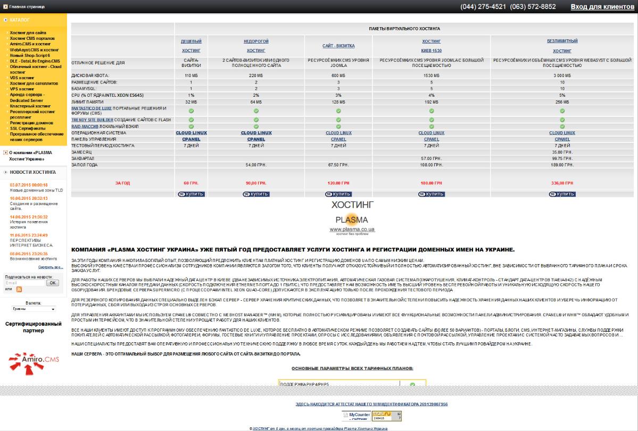Open the RAID-массив link
This screenshot has height=431, width=638.
click(85, 126)
